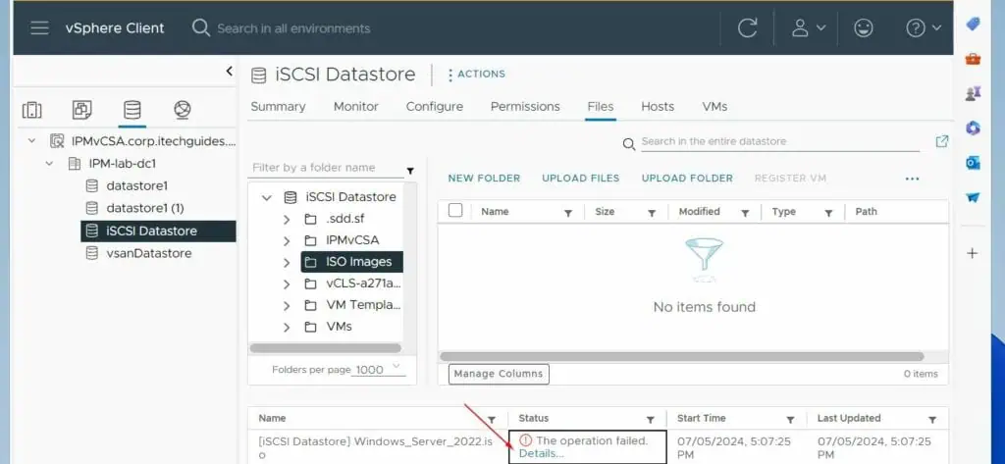Screen dimensions: 1005x464
Task: Select datastore1 in the inventory tree
Action: coord(136,185)
